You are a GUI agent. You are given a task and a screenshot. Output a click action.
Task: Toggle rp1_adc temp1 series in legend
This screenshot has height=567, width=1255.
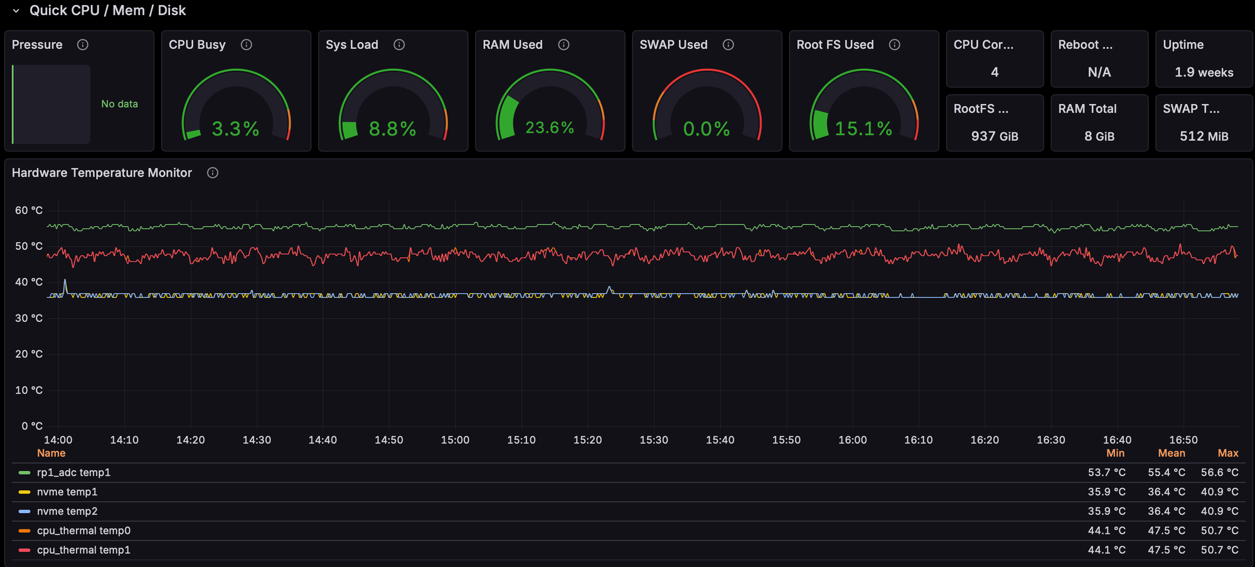point(73,472)
